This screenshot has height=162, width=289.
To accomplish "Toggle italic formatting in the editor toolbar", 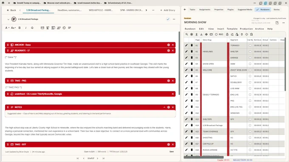I will click(x=26, y=27).
